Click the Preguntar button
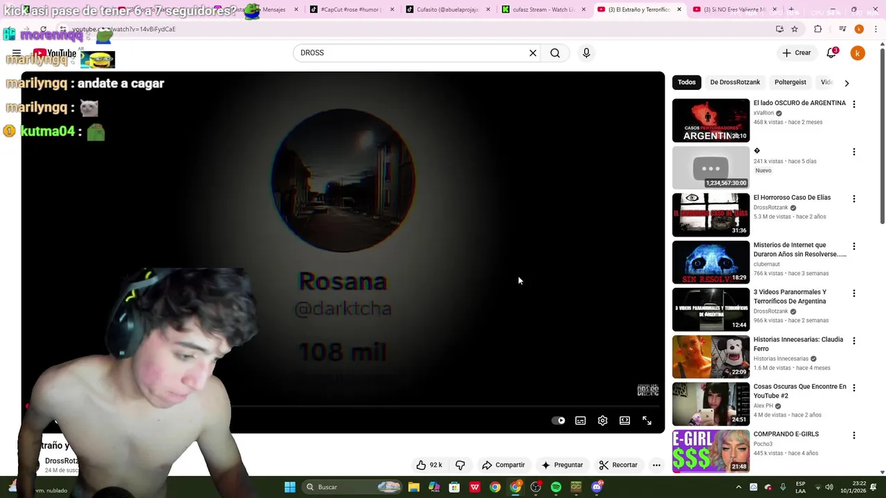The image size is (886, 498). tap(562, 465)
